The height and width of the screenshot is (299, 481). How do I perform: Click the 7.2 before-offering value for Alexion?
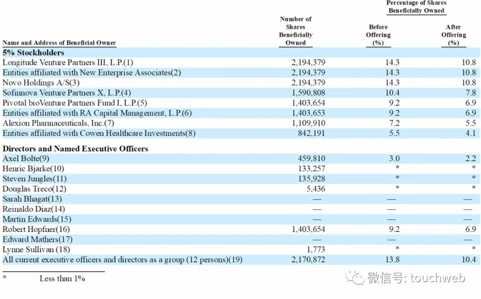395,124
